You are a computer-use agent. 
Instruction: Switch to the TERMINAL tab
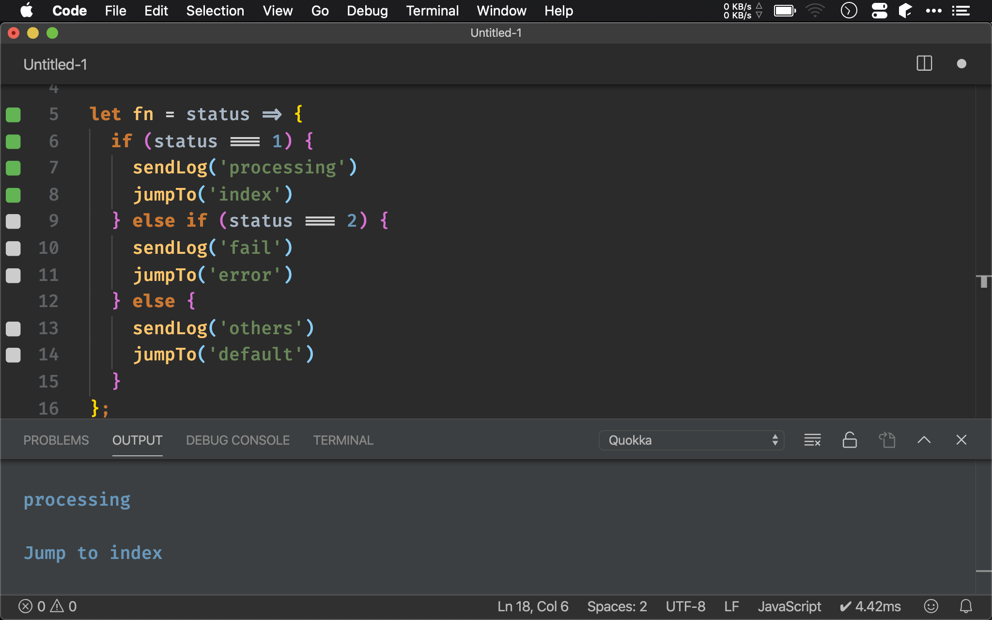343,440
